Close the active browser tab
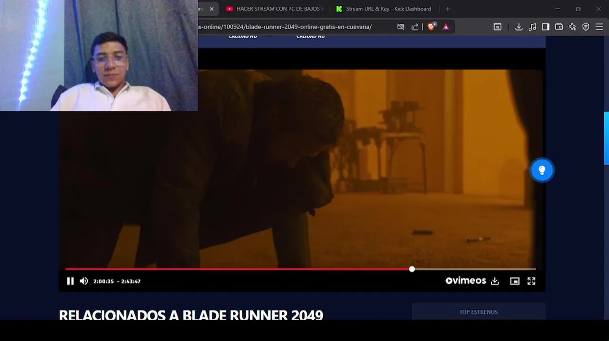609x341 pixels. (212, 9)
